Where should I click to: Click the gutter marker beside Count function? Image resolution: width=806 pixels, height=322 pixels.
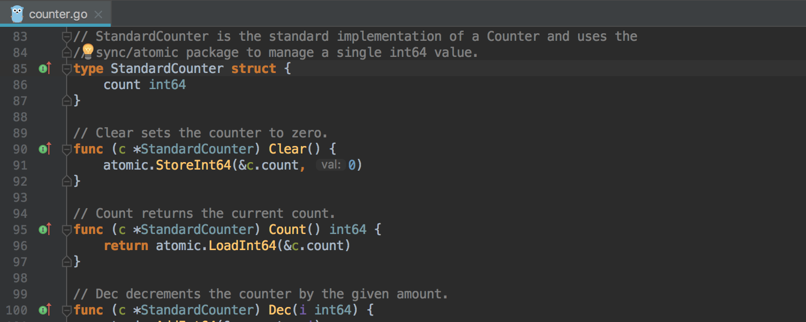[45, 229]
